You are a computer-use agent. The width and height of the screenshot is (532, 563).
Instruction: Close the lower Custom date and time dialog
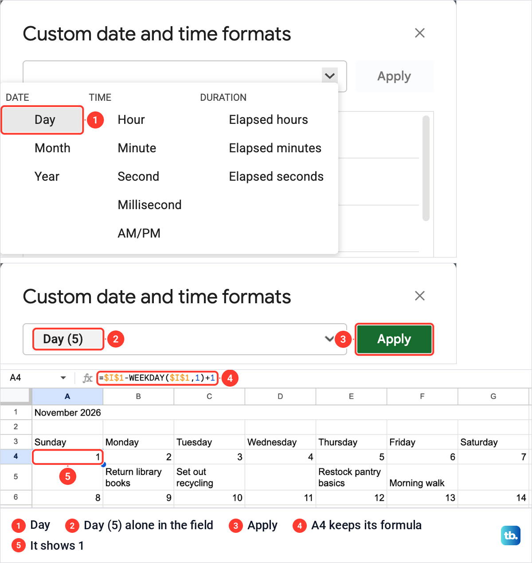(420, 296)
